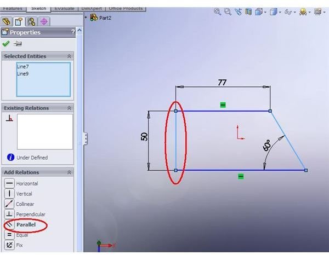Select the Previous View icon
The image size is (329, 255).
coord(238,11)
